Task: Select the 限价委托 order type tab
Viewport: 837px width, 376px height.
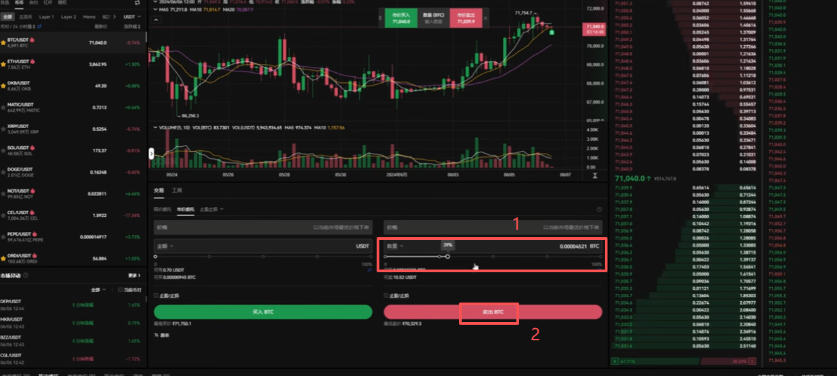Action: pyautogui.click(x=163, y=210)
